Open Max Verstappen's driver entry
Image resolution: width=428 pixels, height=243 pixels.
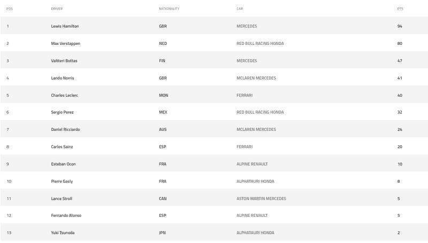pyautogui.click(x=65, y=43)
